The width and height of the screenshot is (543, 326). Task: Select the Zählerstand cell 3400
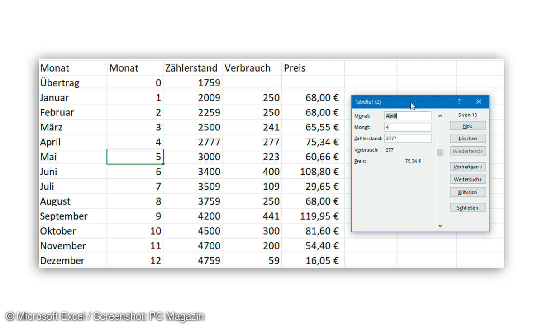pos(193,172)
